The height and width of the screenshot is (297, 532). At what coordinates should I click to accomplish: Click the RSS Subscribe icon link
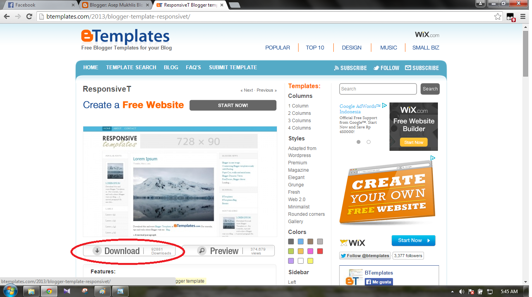pos(350,68)
